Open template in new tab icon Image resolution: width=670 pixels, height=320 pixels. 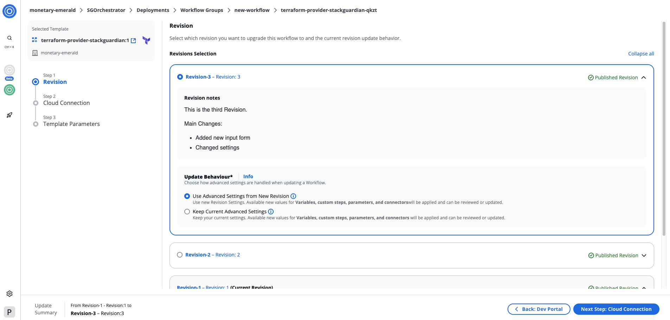(x=134, y=41)
